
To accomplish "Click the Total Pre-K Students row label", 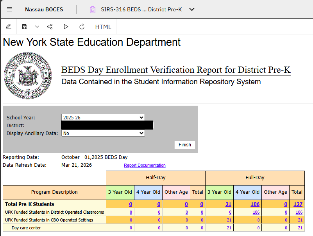I will tap(30, 204).
